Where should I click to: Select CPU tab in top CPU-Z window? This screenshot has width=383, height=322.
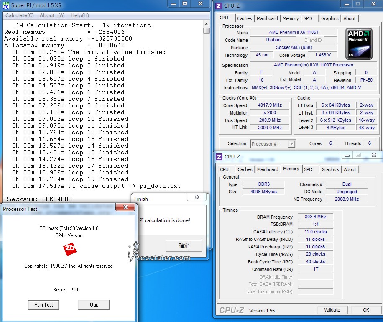(224, 18)
